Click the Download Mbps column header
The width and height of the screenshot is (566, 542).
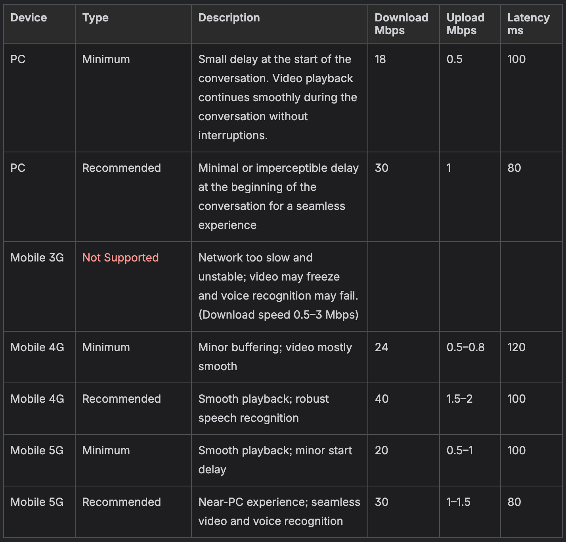(x=401, y=24)
